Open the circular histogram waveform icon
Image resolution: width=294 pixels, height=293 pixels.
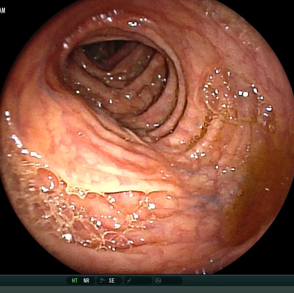158,281
